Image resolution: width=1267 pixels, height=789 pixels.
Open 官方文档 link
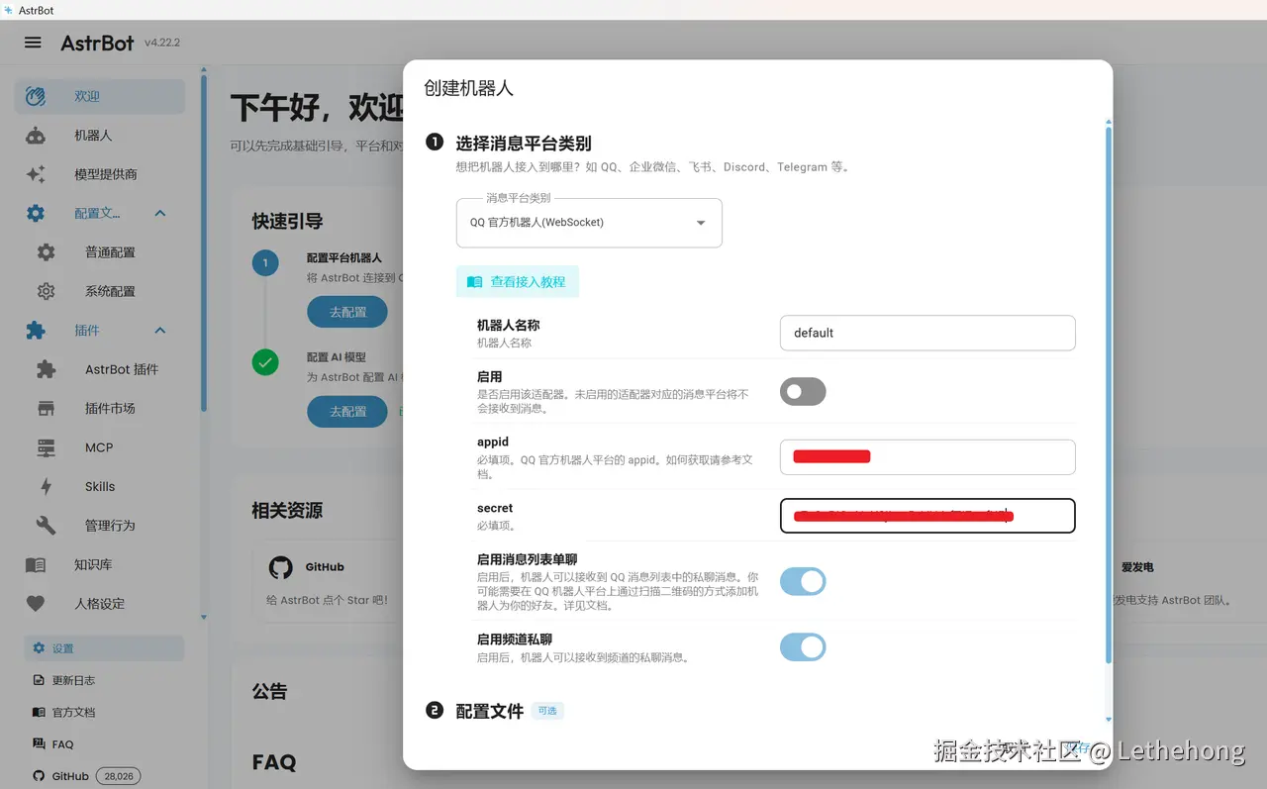pyautogui.click(x=104, y=712)
